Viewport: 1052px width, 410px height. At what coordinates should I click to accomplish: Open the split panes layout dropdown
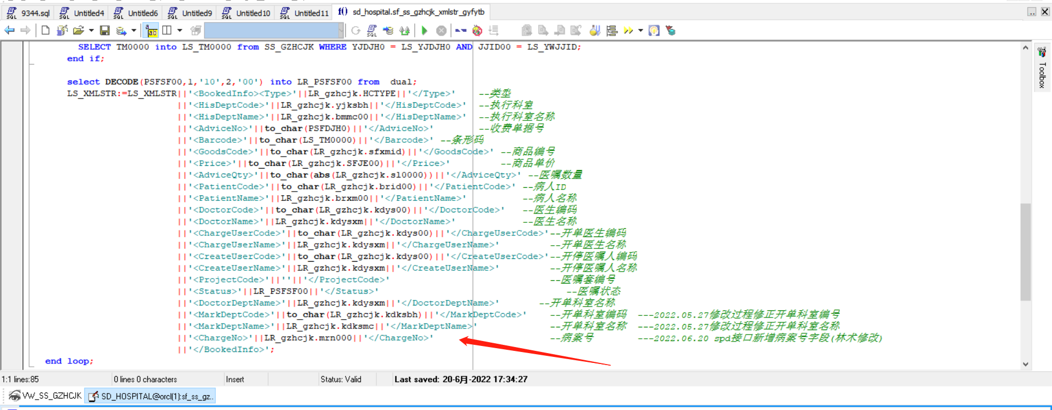180,31
